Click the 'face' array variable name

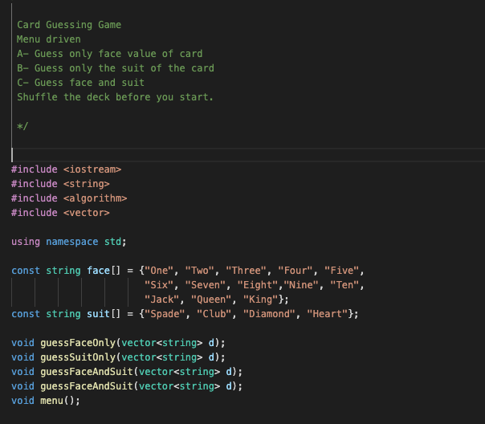coord(98,271)
